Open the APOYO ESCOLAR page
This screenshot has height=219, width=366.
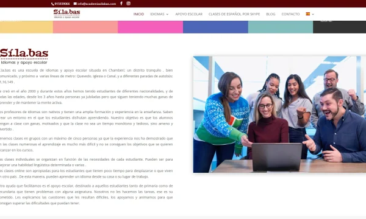click(189, 14)
